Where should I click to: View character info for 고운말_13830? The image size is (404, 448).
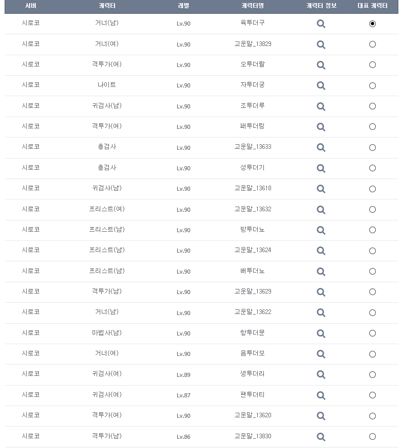321,437
